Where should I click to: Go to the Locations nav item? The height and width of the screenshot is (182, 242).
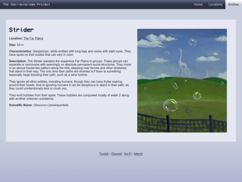[x=216, y=4]
